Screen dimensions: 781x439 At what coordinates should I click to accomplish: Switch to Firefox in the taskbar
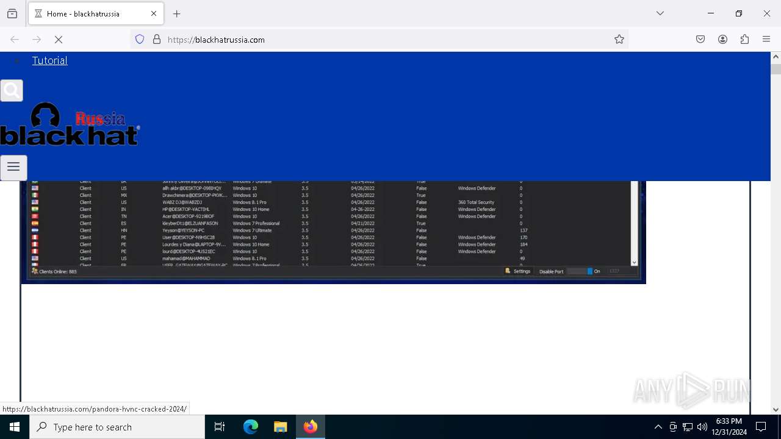pyautogui.click(x=311, y=427)
